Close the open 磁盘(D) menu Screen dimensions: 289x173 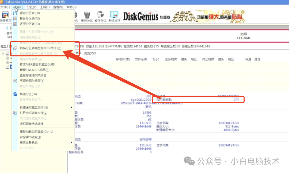[18, 7]
